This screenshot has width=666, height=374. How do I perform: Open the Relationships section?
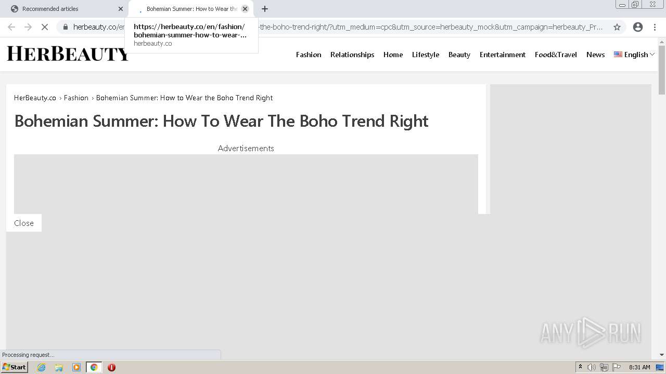[352, 55]
